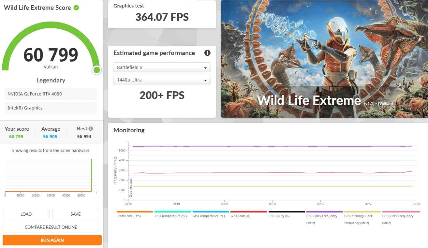Toggle CPU Temperature legend series

click(x=173, y=215)
